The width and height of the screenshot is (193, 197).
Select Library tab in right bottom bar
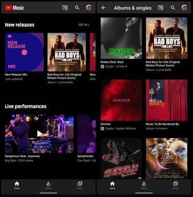(x=176, y=185)
